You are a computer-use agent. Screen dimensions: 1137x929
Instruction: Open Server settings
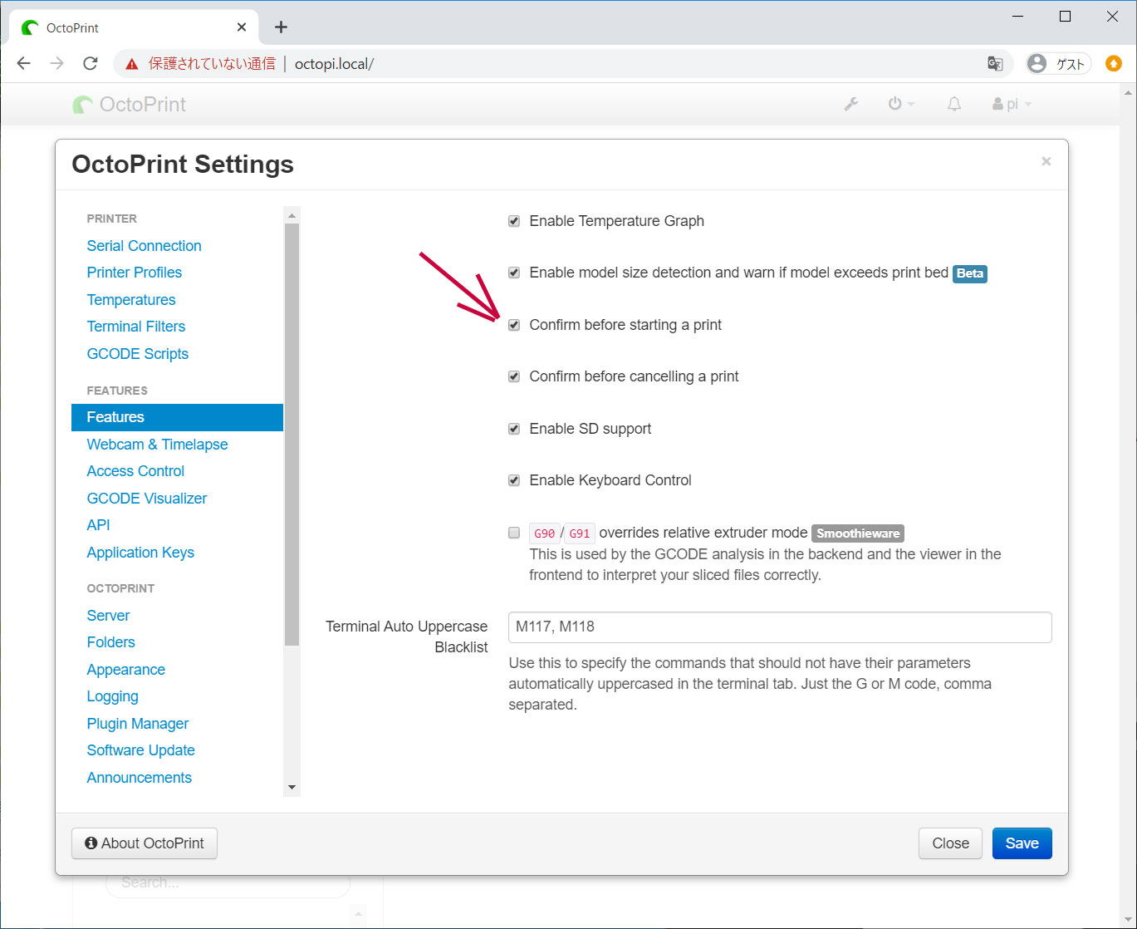108,616
